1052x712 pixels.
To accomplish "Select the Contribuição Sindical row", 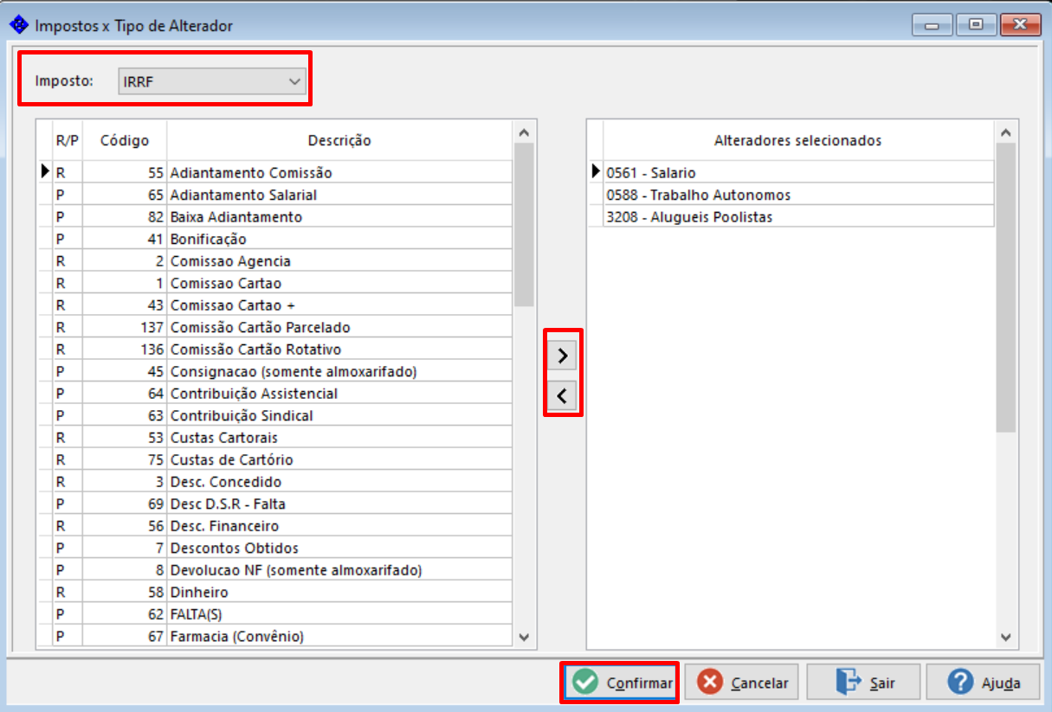I will [x=275, y=415].
